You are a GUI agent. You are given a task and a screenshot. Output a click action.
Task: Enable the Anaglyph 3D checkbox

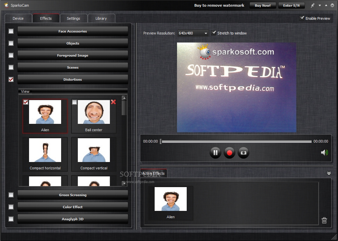click(11, 219)
